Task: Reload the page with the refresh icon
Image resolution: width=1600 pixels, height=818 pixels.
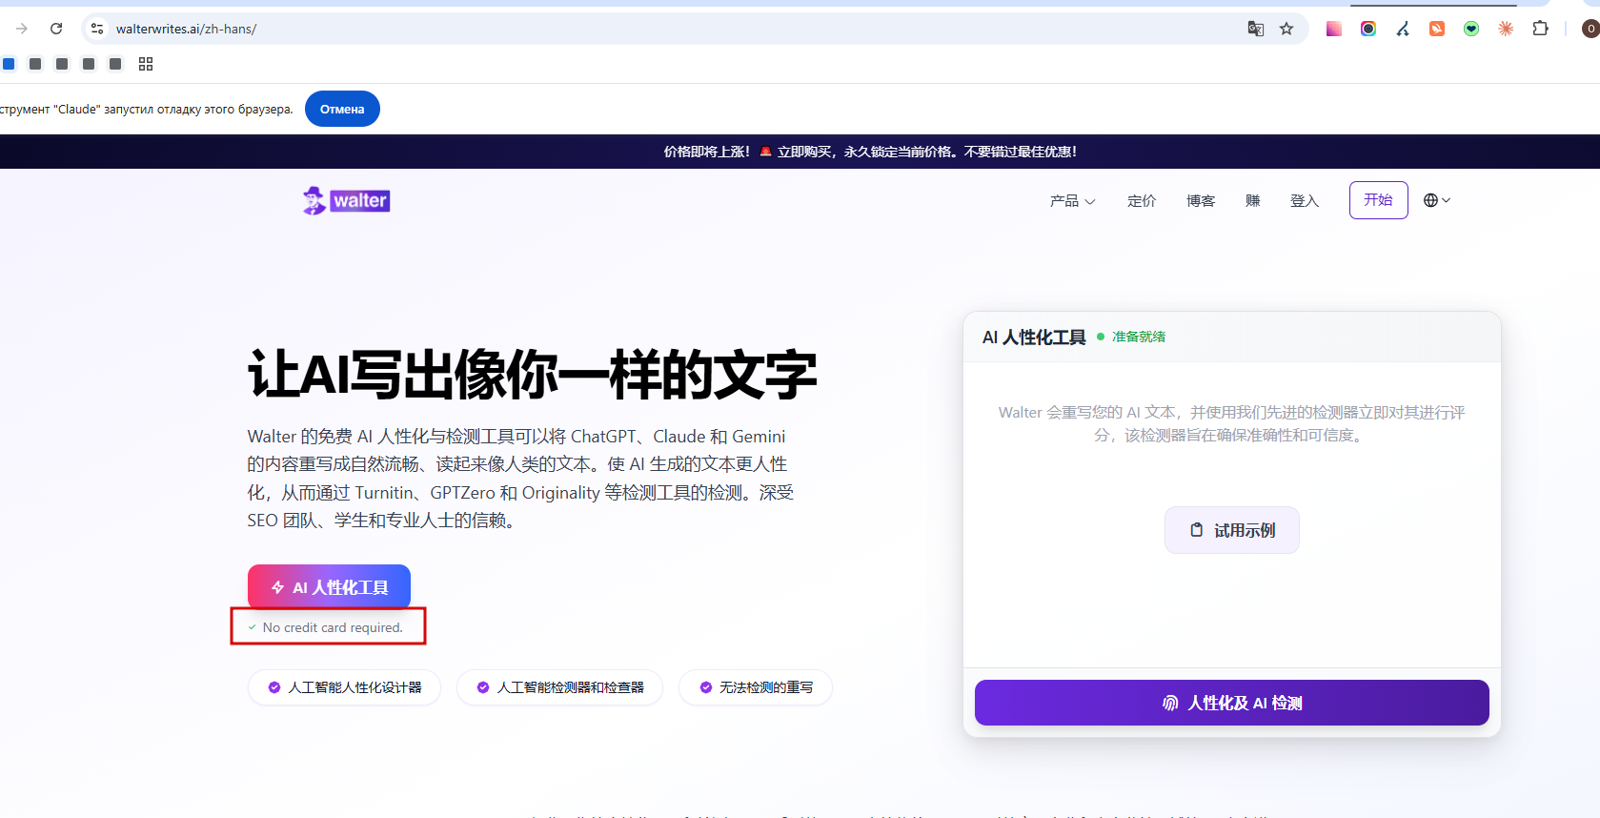Action: (56, 29)
